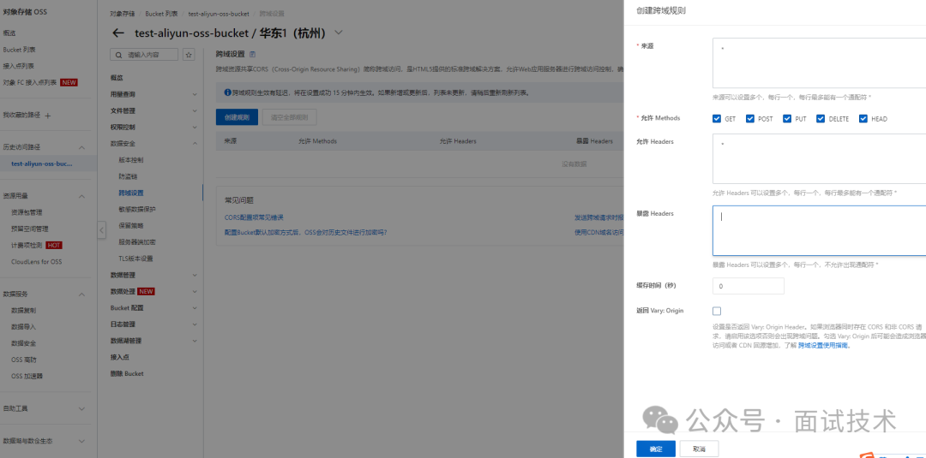926x458 pixels.
Task: Focus the allowed Headers text area
Action: 819,159
